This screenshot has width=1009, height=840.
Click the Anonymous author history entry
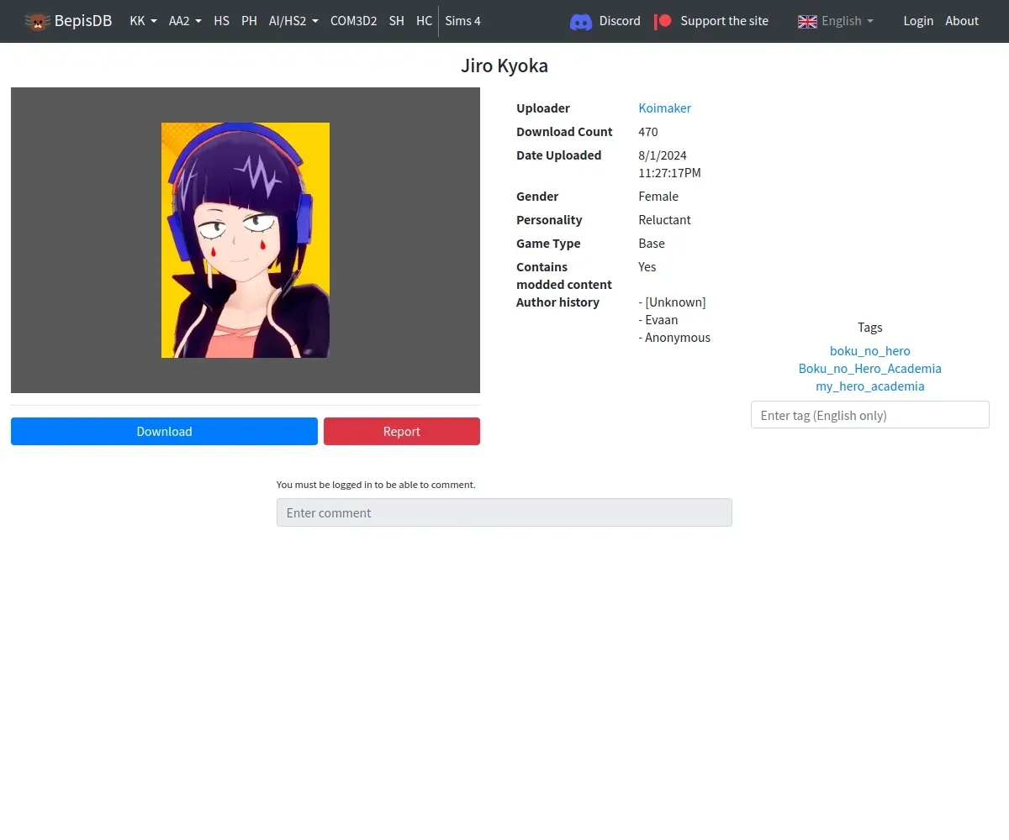coord(674,338)
